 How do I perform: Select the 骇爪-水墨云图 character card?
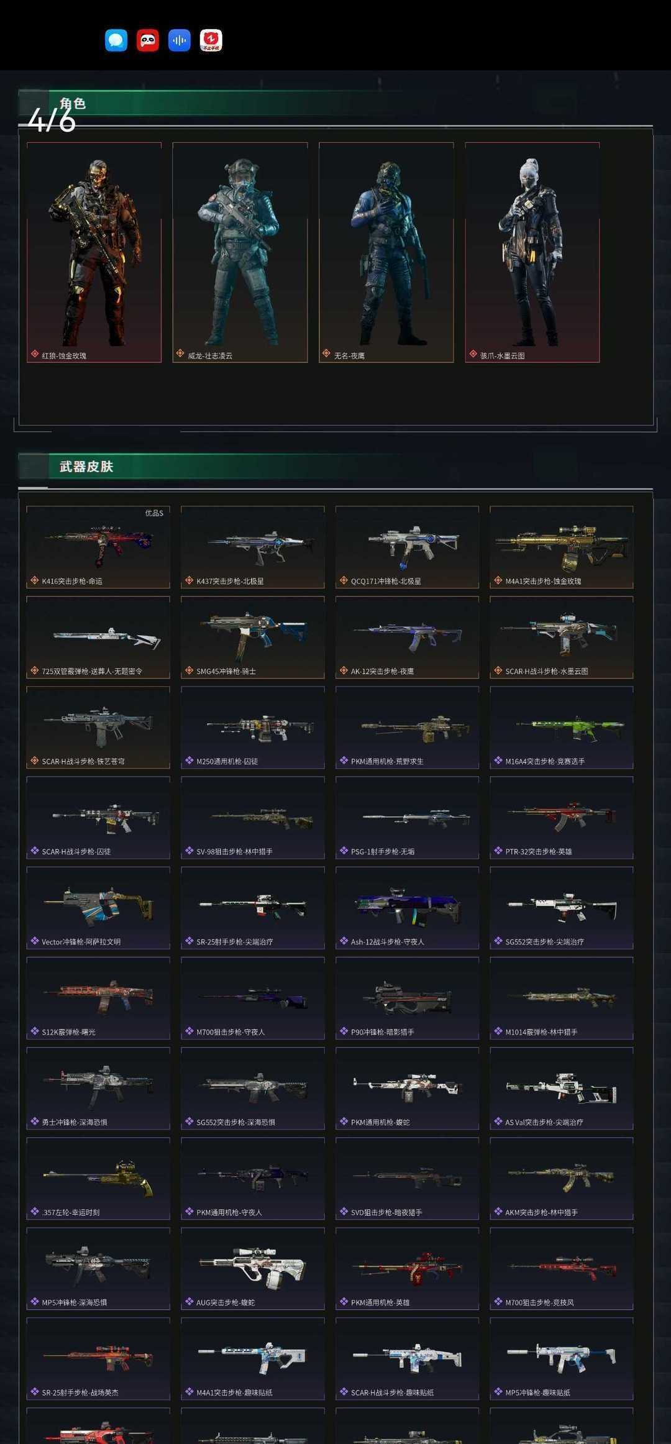click(532, 252)
